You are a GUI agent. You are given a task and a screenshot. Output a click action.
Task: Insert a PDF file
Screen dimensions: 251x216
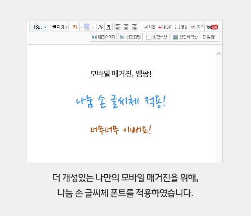165,27
